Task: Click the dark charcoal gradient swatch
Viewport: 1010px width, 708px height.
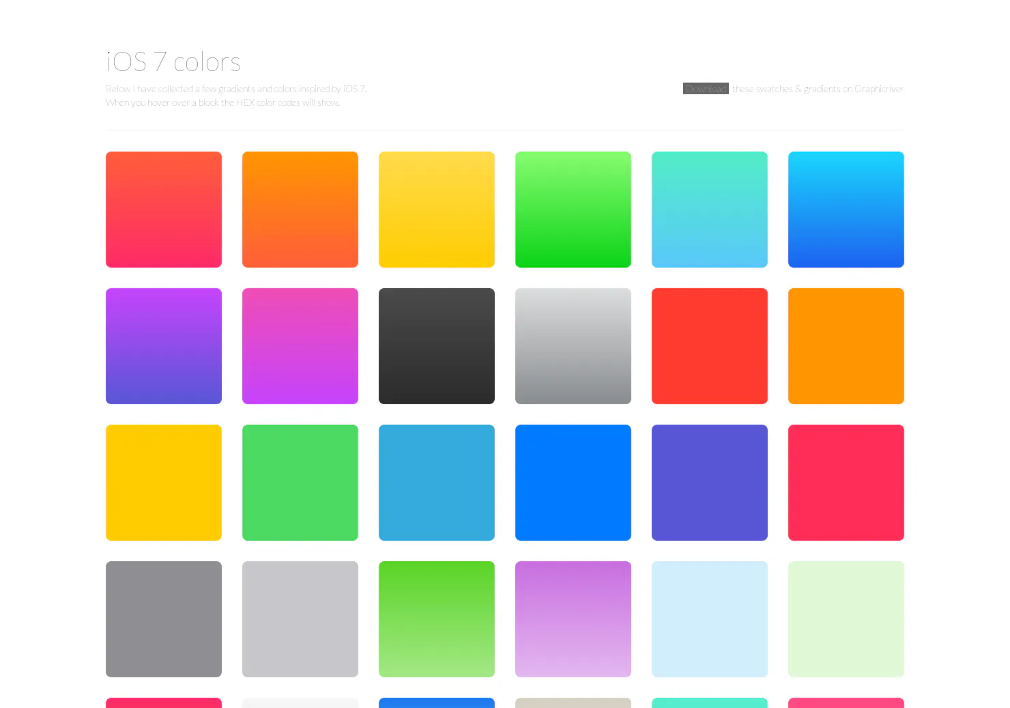Action: pos(437,346)
